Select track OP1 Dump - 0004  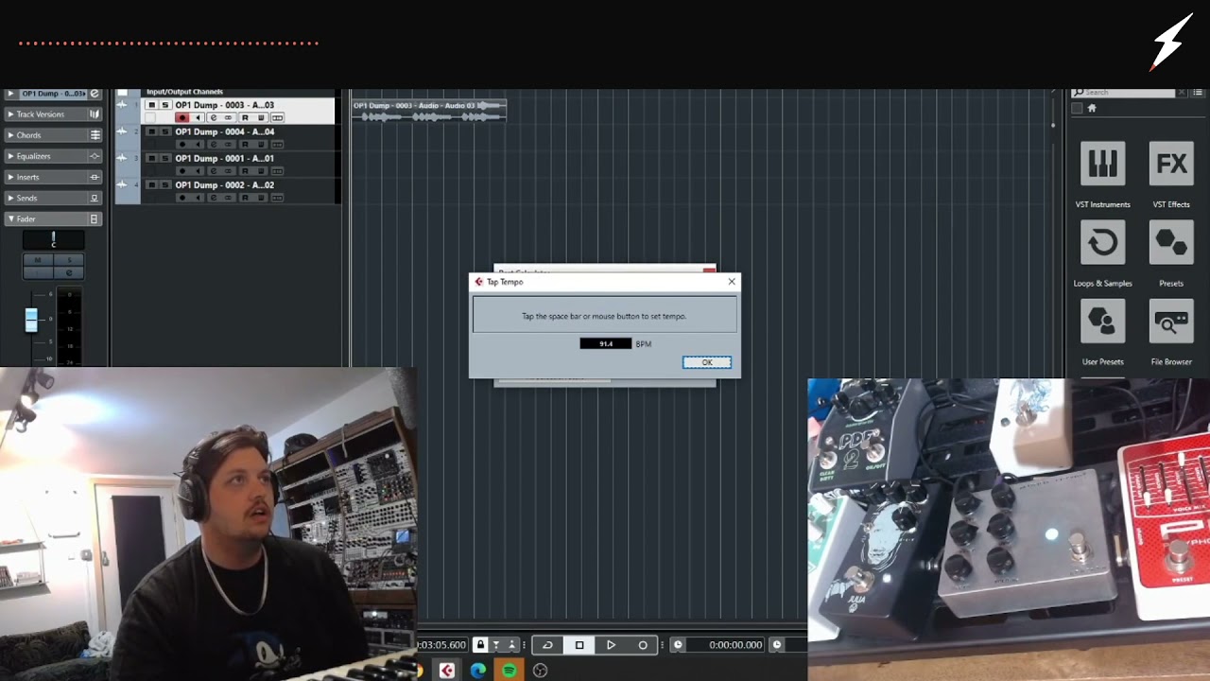coord(224,131)
